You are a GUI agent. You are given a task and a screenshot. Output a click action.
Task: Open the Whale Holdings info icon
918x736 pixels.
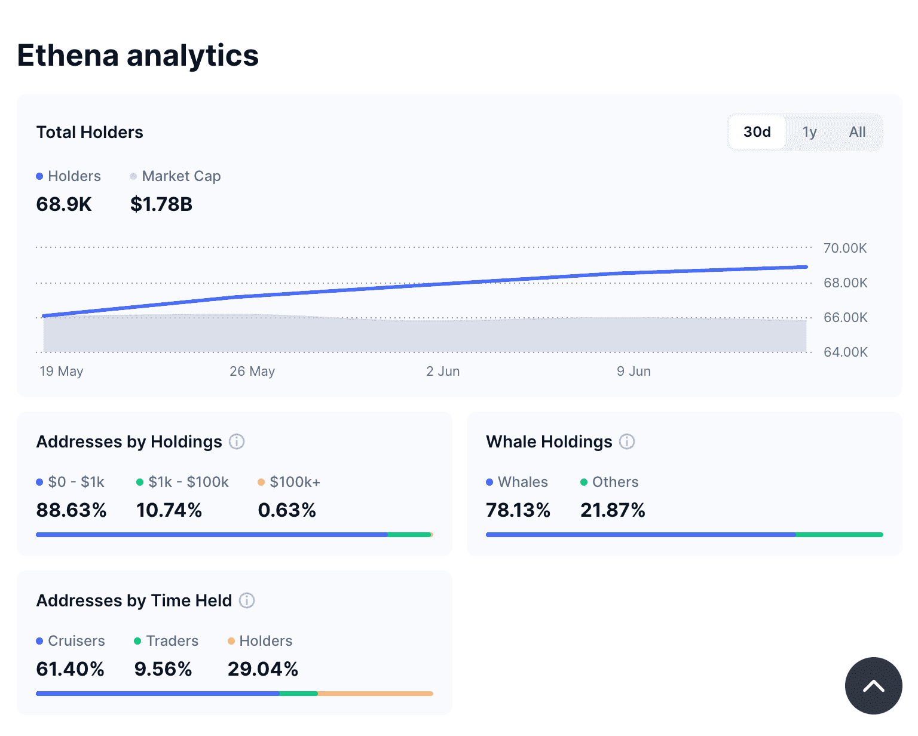[627, 441]
